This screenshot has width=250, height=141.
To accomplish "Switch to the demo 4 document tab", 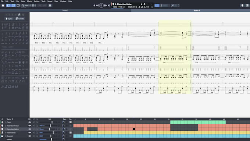I will pyautogui.click(x=197, y=10).
